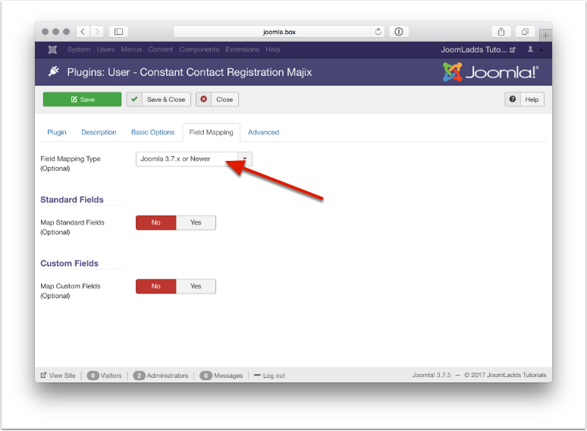Click the Close button in toolbar
Image resolution: width=587 pixels, height=431 pixels.
(x=217, y=99)
